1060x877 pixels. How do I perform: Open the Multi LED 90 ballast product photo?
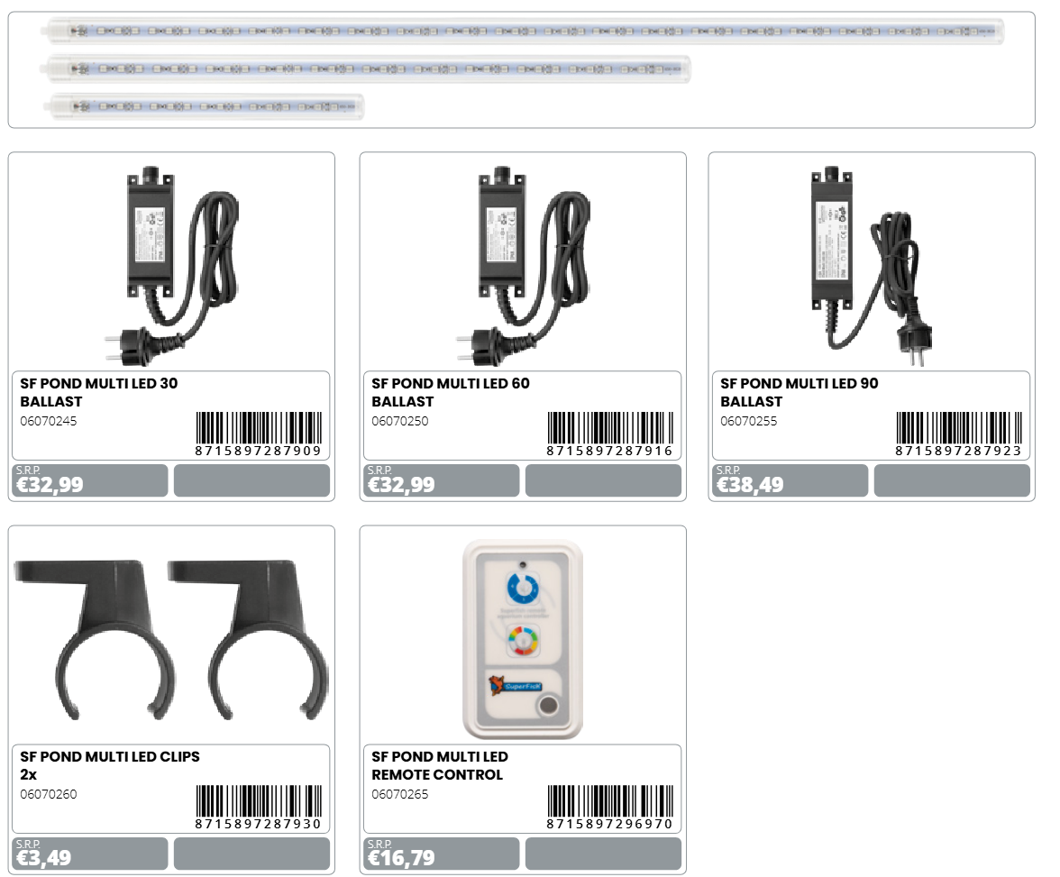873,267
